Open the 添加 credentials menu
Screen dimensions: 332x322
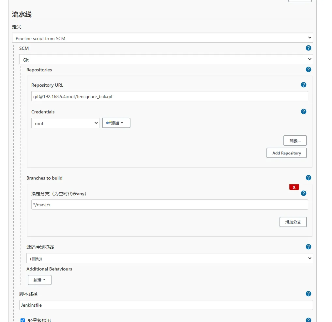click(x=116, y=123)
